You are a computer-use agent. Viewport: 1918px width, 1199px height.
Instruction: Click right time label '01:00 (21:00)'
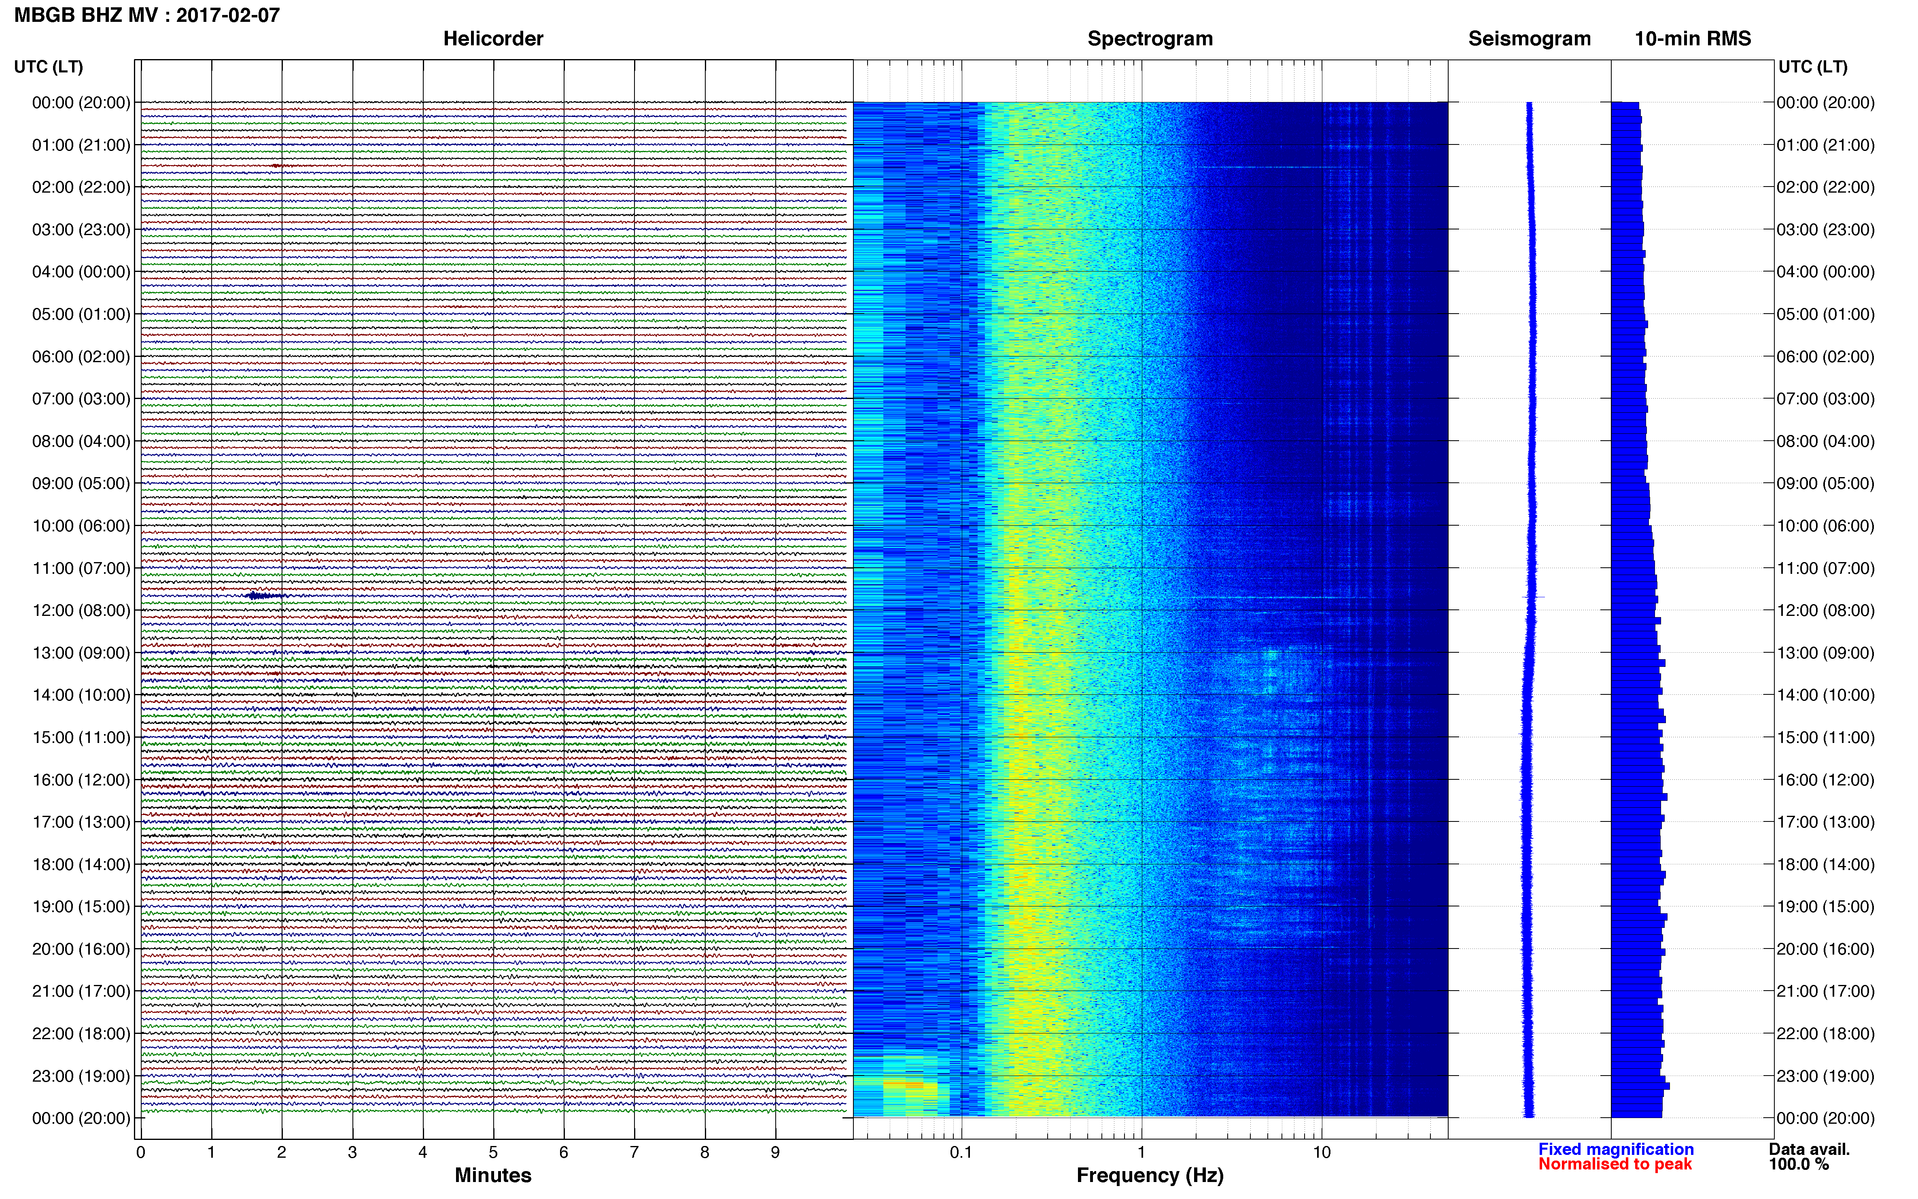(1825, 145)
